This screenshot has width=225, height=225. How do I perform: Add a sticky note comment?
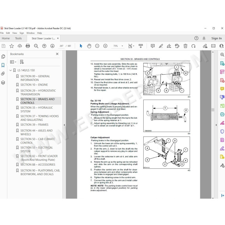pyautogui.click(x=153, y=46)
